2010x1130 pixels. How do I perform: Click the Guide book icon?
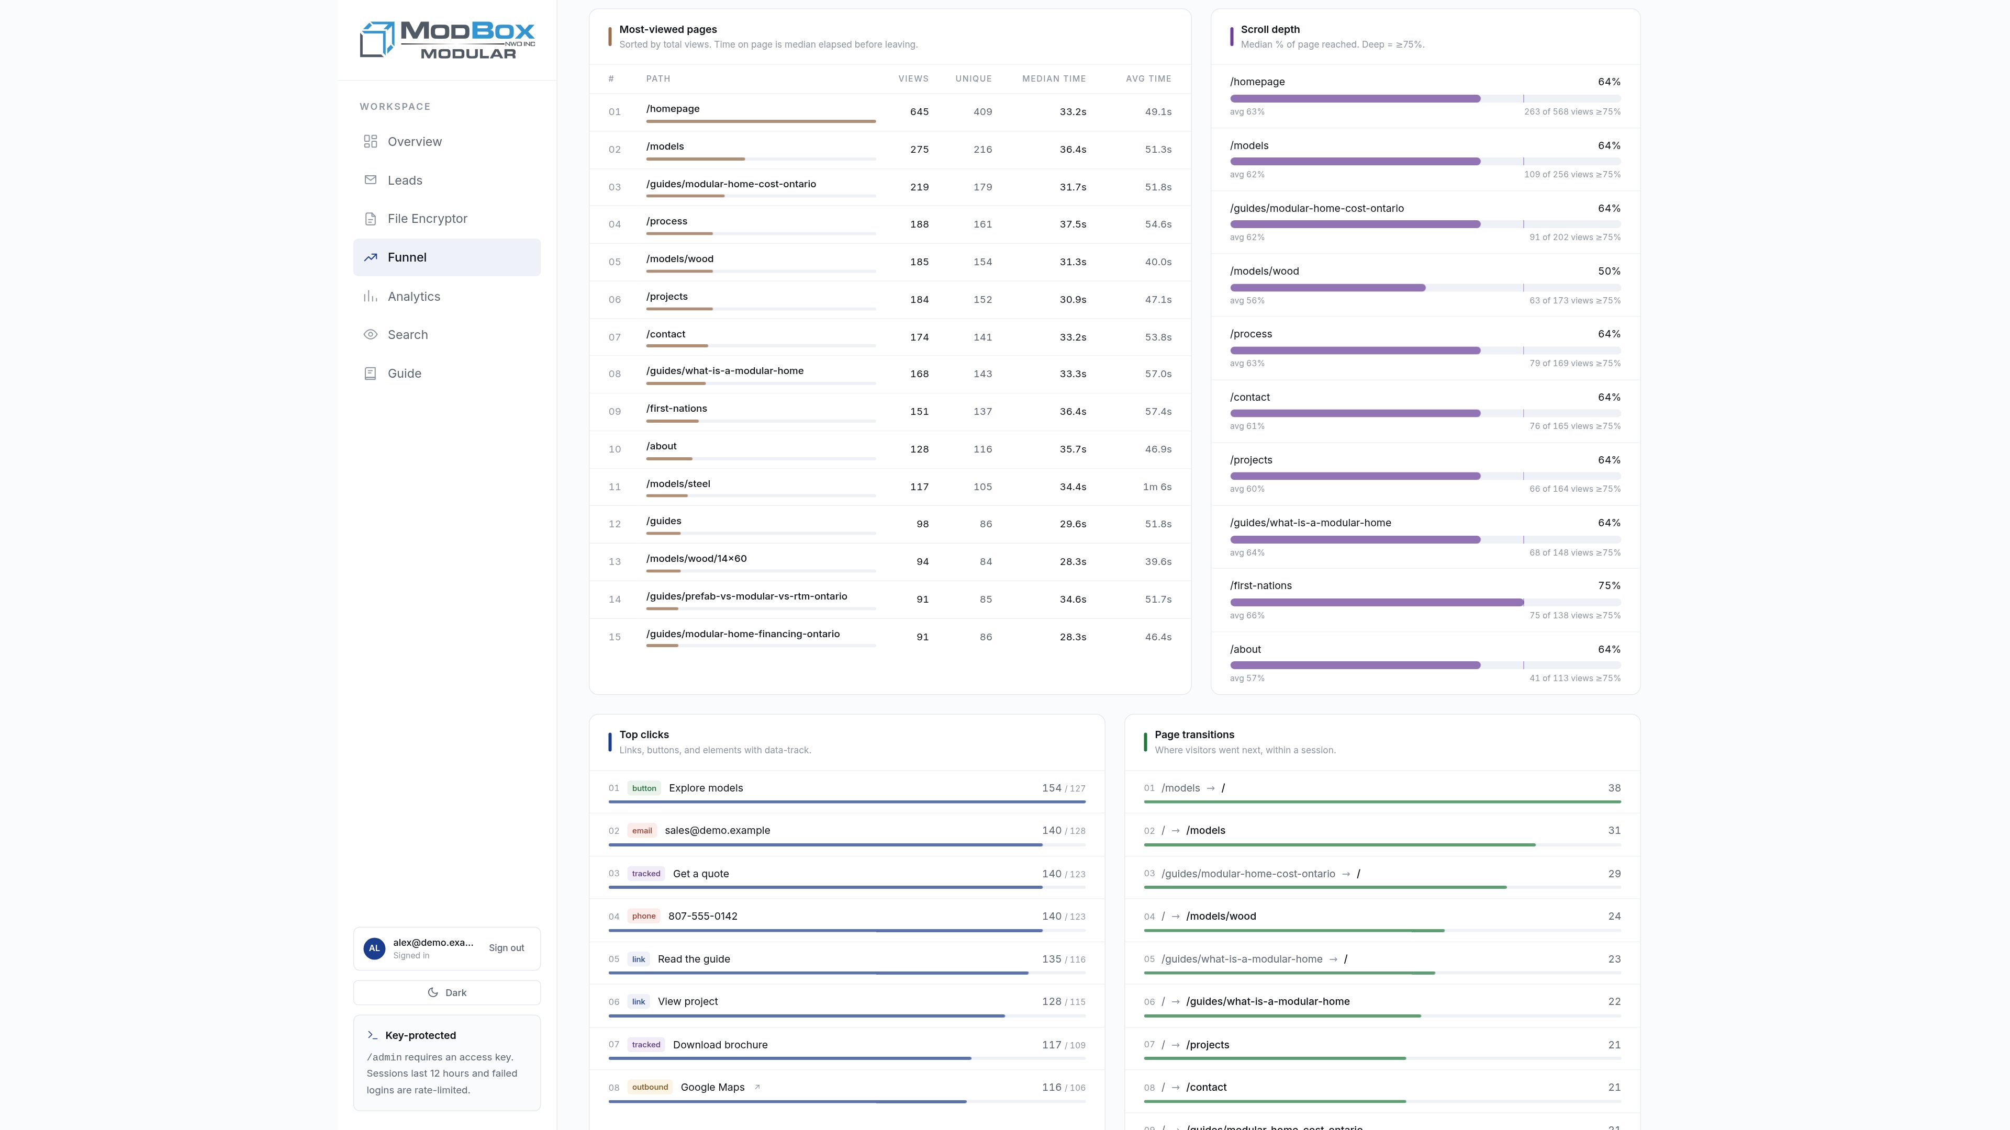371,374
